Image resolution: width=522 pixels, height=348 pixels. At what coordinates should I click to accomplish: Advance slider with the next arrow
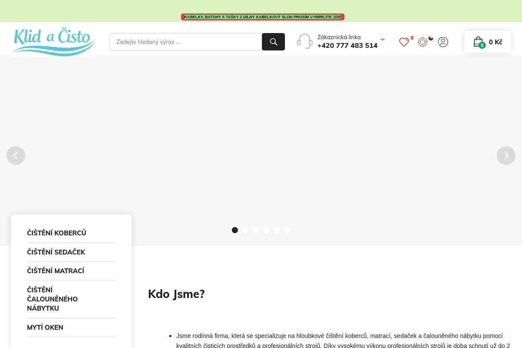tap(506, 155)
